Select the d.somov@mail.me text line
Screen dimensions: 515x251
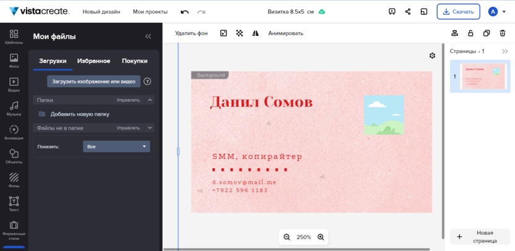coord(244,182)
